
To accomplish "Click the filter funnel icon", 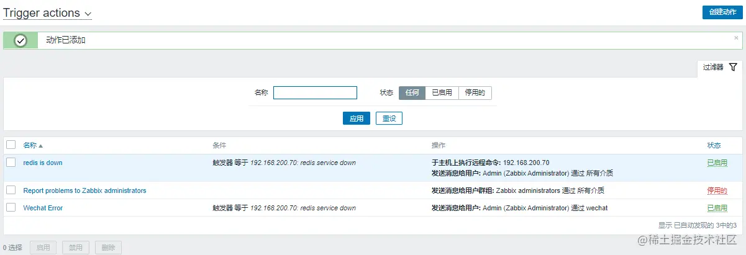I will 733,67.
